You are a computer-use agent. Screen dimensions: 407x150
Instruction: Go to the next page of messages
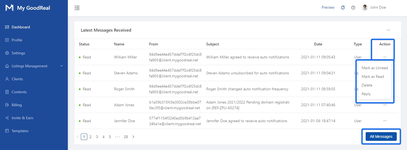click(x=133, y=137)
